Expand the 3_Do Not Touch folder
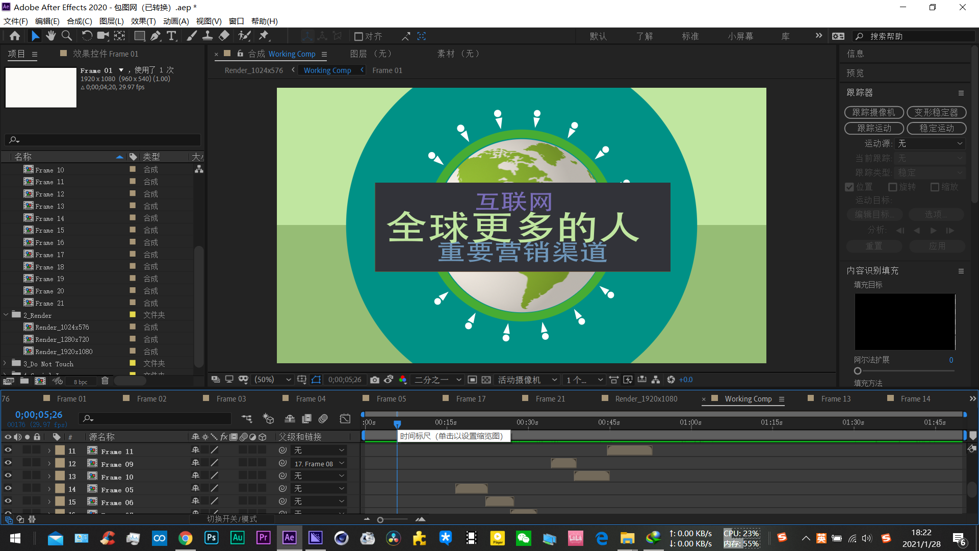The height and width of the screenshot is (551, 979). click(5, 363)
